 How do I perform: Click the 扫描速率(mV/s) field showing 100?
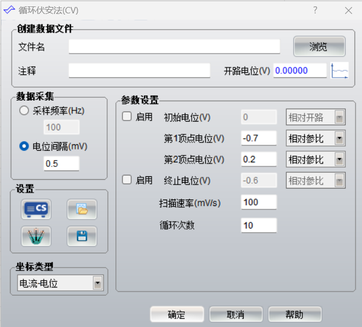tap(259, 202)
